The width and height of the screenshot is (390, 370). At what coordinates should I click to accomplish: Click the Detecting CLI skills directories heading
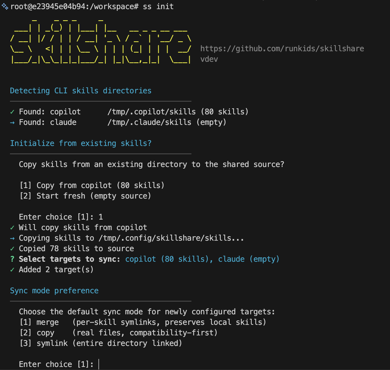pos(80,91)
